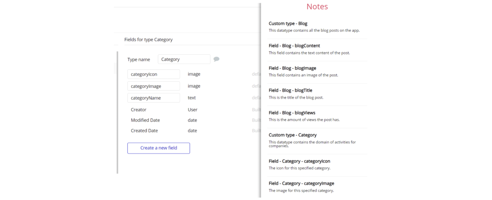
Task: Open the Field - Blog - blogImage note
Action: [x=292, y=68]
